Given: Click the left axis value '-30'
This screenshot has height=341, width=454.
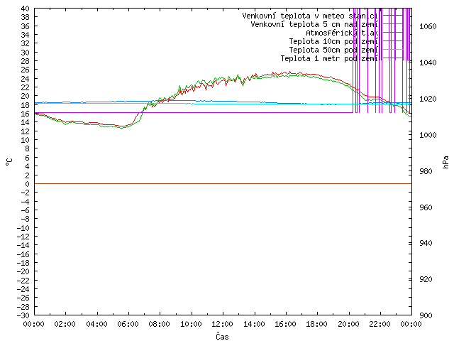Looking at the screenshot, I should click(x=23, y=315).
